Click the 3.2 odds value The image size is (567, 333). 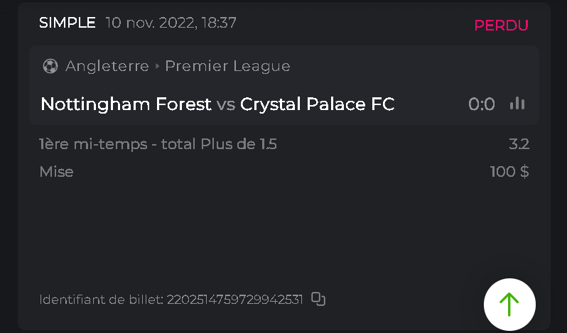pyautogui.click(x=519, y=144)
